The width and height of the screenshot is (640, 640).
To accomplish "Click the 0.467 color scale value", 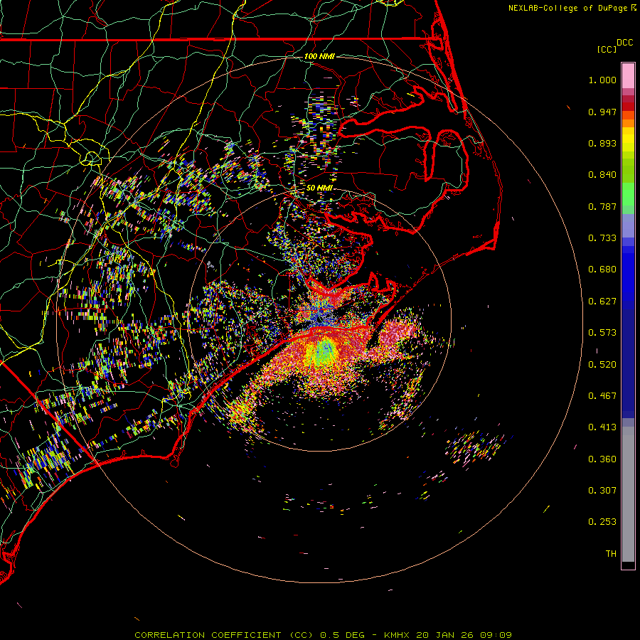I will pyautogui.click(x=602, y=396).
